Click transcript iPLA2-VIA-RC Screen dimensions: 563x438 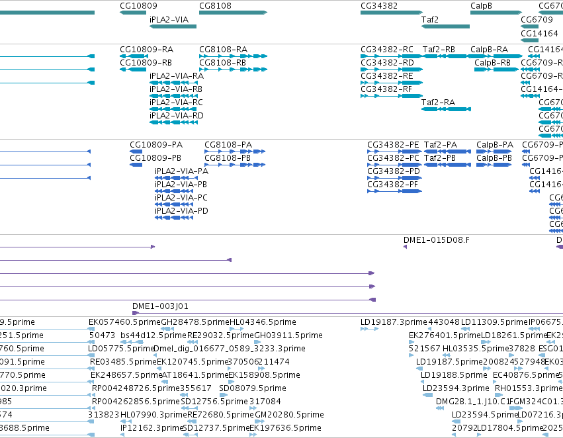pos(173,109)
